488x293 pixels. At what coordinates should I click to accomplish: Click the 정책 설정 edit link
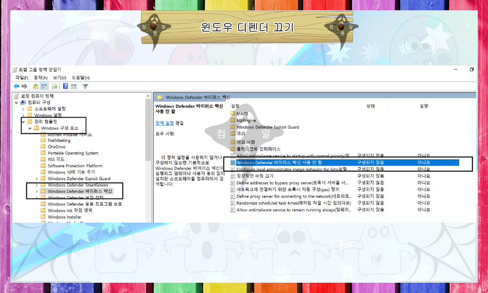point(164,123)
